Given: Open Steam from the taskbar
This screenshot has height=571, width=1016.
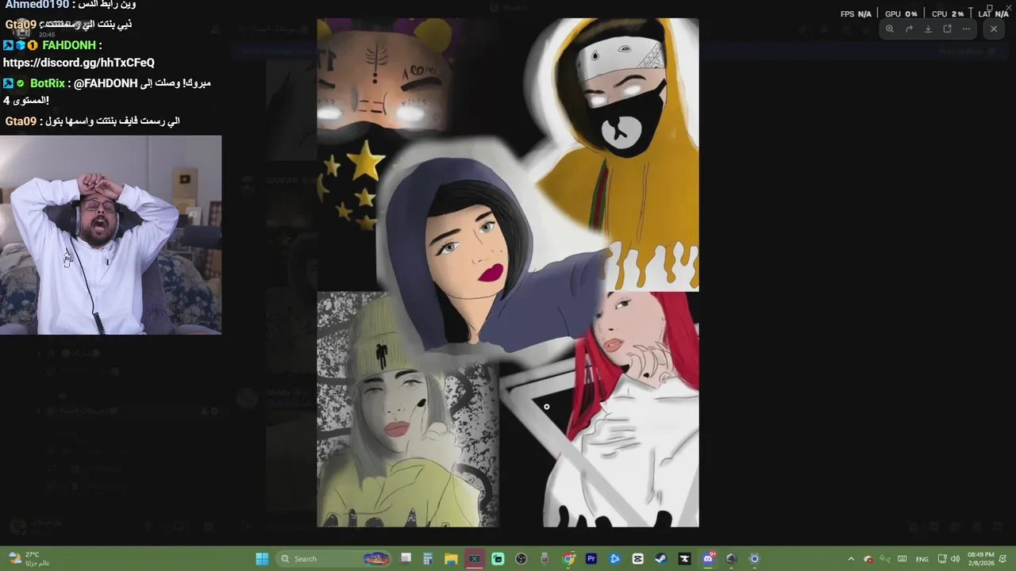Looking at the screenshot, I should 661,559.
